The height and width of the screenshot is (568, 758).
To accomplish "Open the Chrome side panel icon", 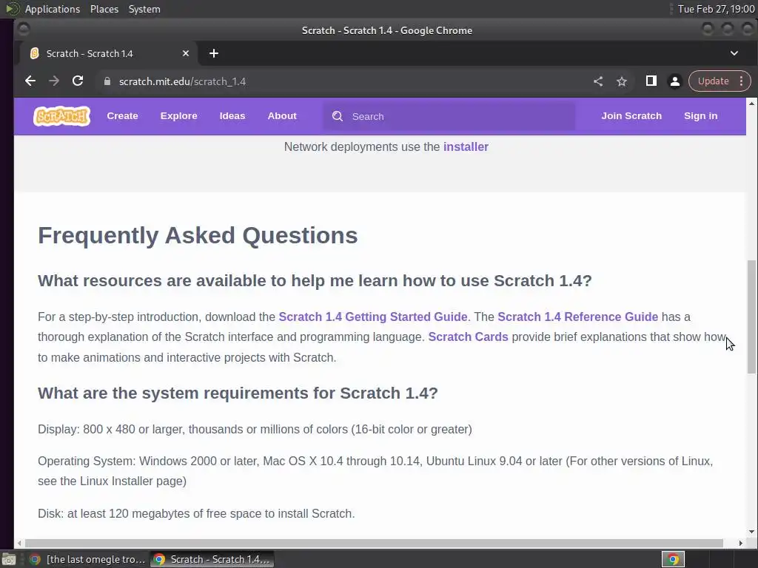I will [x=651, y=81].
